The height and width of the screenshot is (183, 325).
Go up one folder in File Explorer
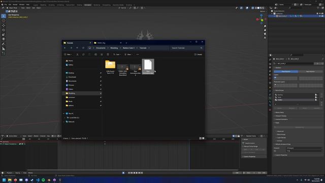pos(77,48)
